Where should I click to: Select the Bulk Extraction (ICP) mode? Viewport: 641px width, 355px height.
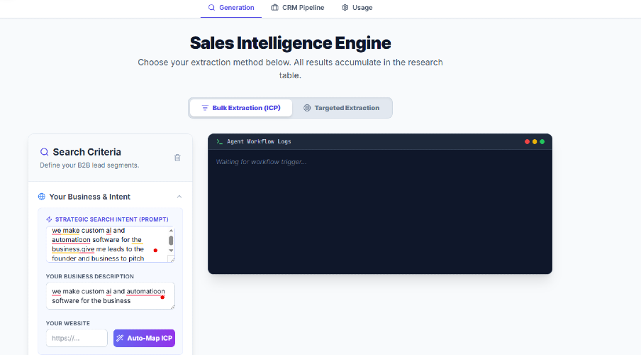pos(241,108)
